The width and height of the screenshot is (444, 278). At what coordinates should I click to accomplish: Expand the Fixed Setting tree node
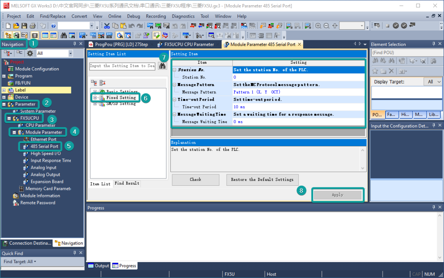click(95, 97)
